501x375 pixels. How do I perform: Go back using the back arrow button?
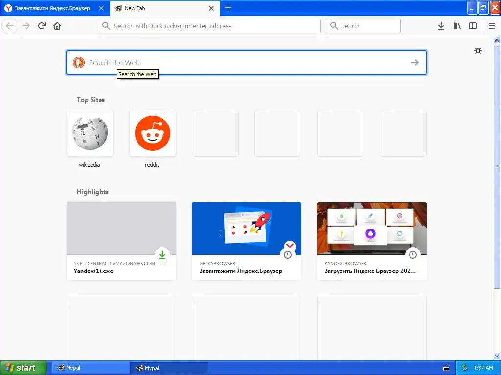10,26
